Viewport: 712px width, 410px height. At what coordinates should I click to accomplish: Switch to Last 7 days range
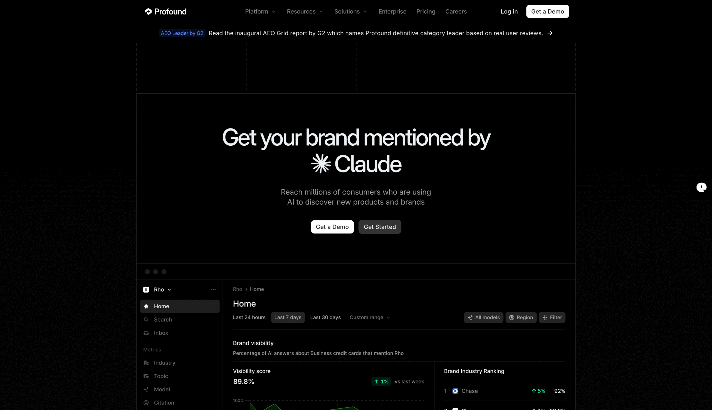[x=288, y=317]
